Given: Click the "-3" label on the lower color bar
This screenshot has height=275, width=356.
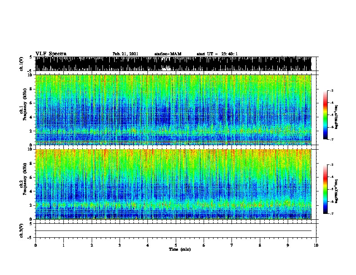Looking at the screenshot, I should 331,165.
